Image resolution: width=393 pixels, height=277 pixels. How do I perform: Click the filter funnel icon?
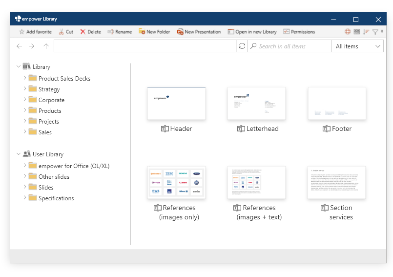(375, 32)
